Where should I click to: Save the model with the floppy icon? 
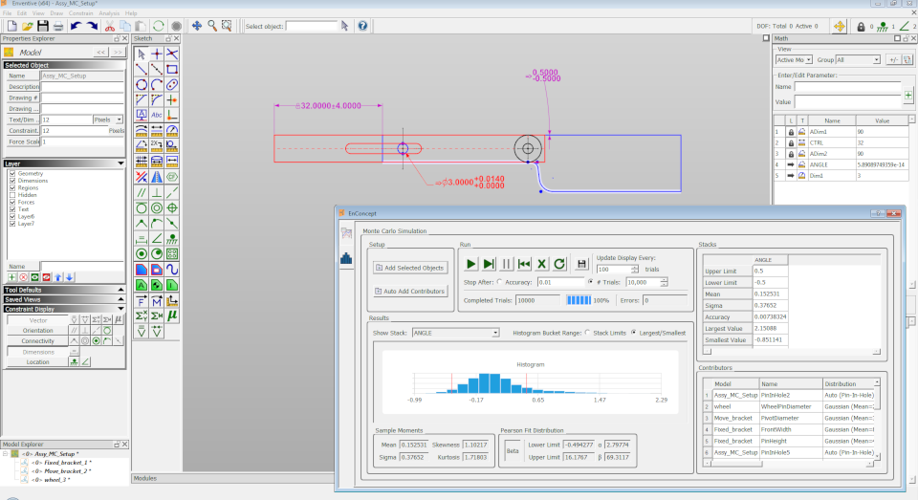pyautogui.click(x=43, y=27)
